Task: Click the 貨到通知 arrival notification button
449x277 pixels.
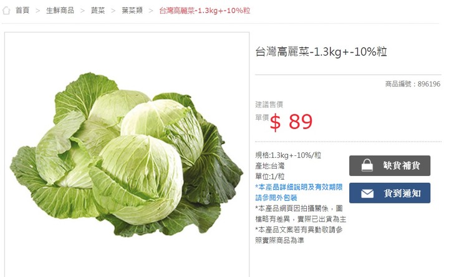Action: pos(390,193)
